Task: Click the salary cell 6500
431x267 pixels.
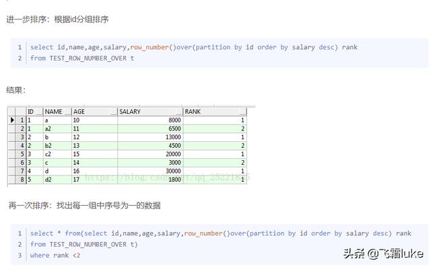Action: pyautogui.click(x=150, y=128)
